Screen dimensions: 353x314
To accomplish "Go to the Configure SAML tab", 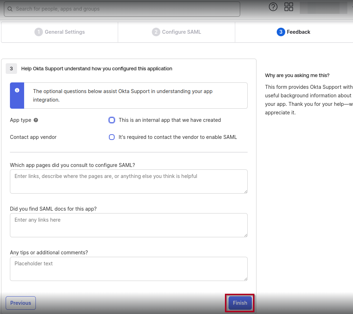I will pos(177,32).
